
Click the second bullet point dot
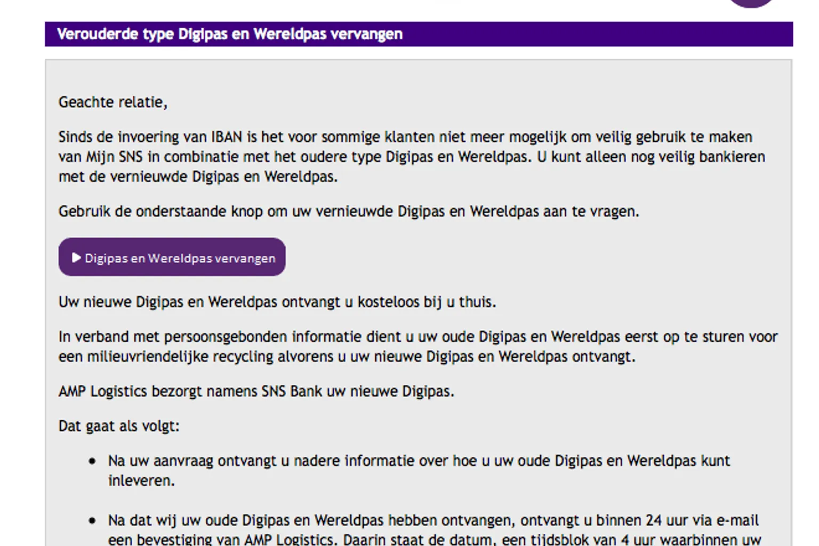[92, 520]
